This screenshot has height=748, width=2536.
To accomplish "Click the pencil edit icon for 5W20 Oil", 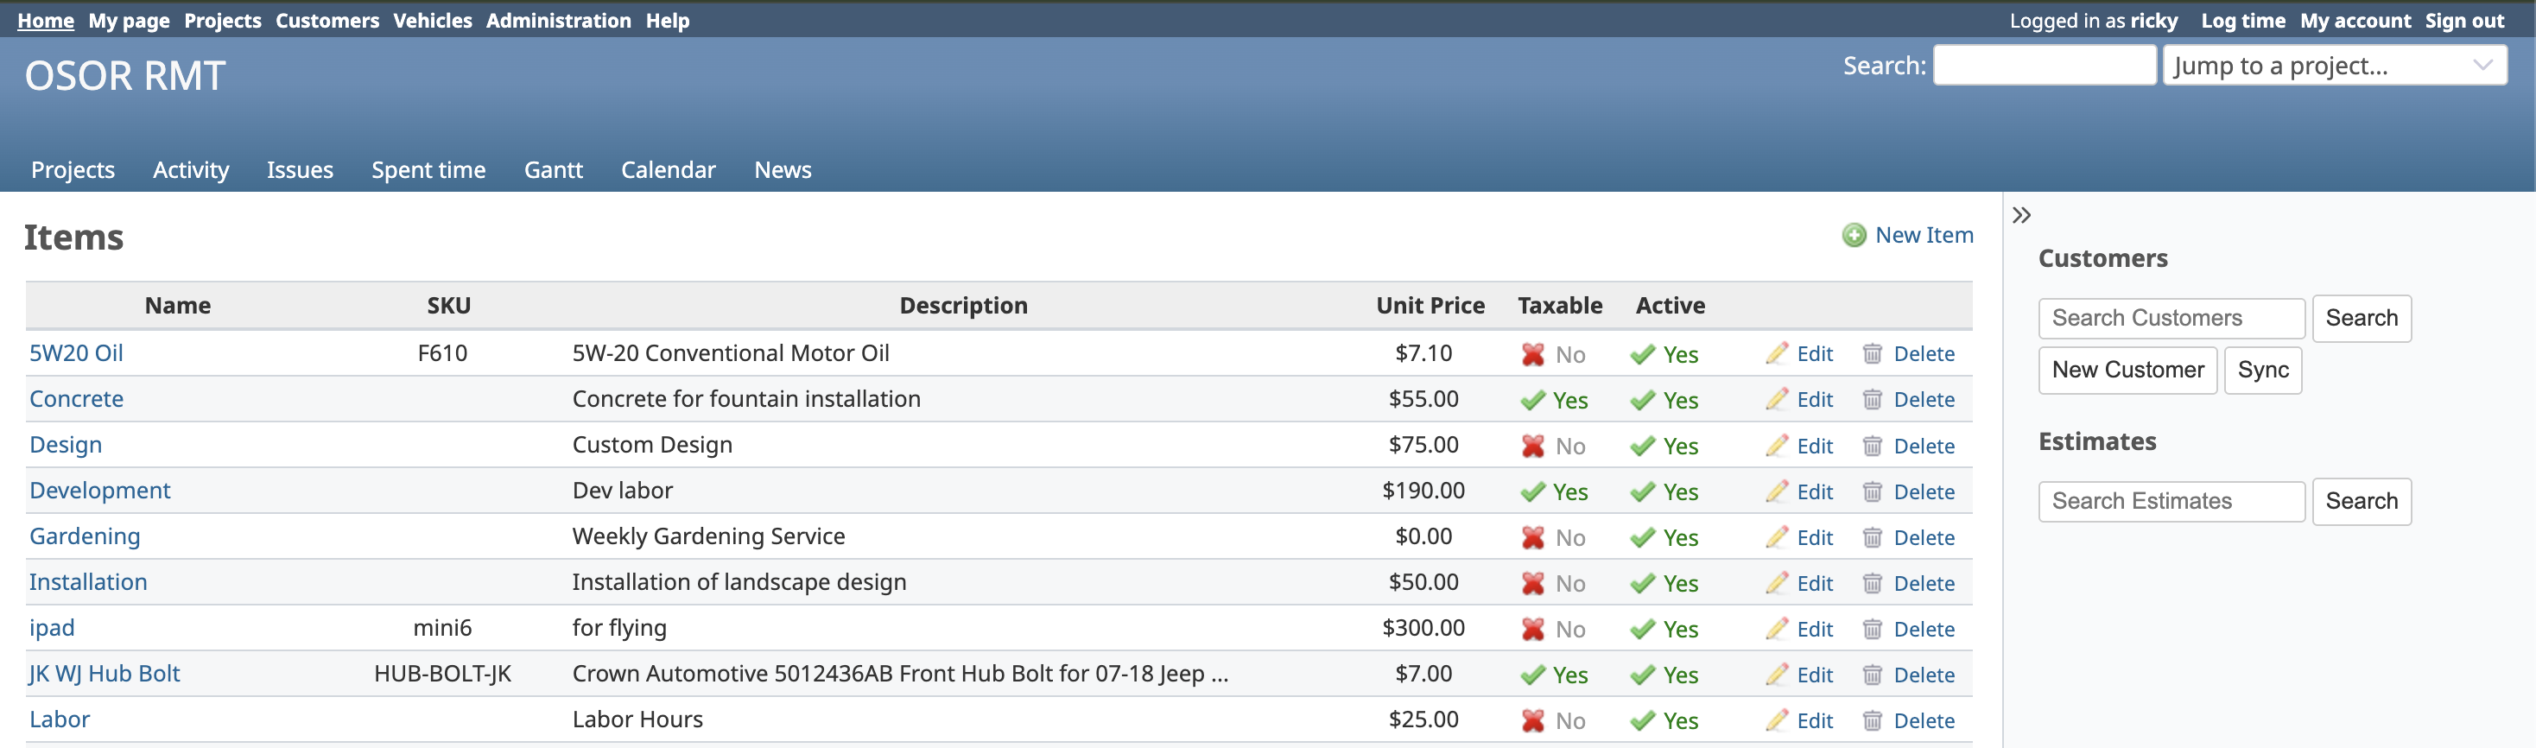I will [x=1776, y=353].
